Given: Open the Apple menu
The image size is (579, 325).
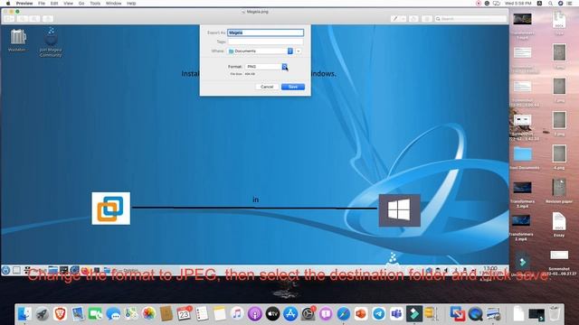Looking at the screenshot, I should pos(8,3).
